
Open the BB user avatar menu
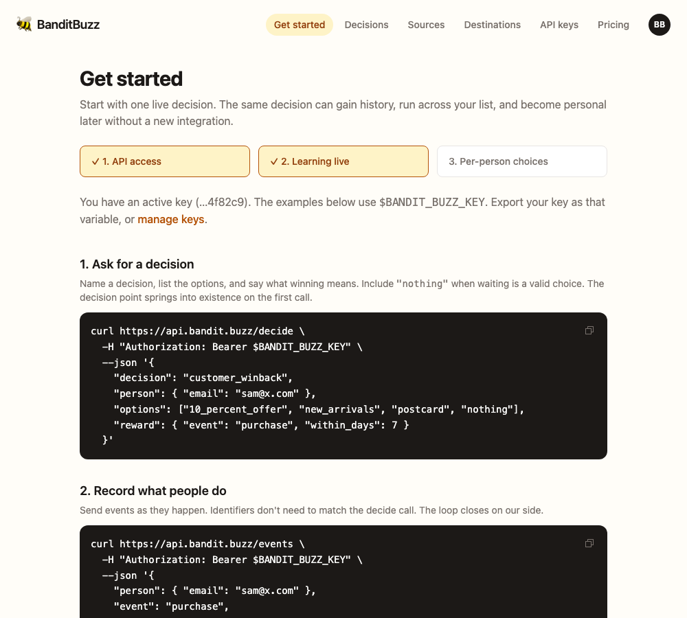pos(659,25)
